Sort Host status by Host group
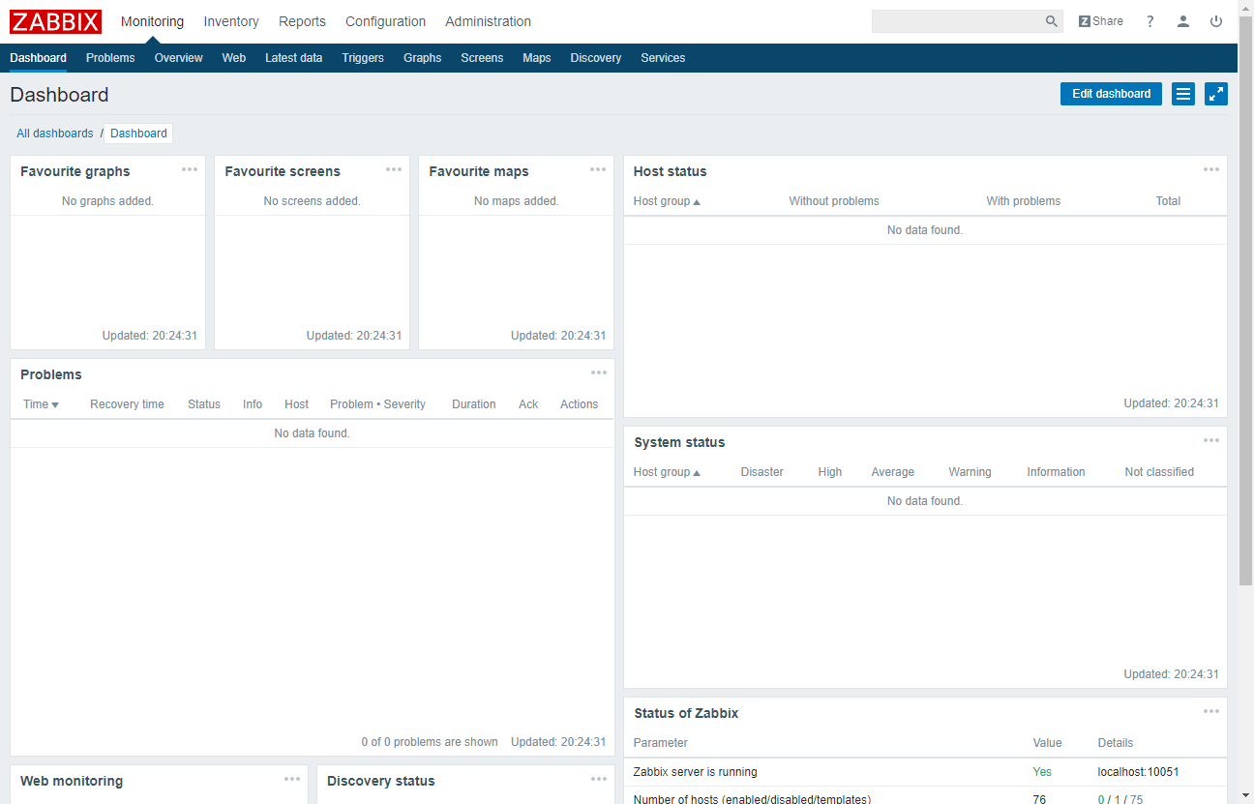 point(667,201)
